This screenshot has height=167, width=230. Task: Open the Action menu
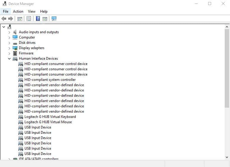(x=18, y=11)
